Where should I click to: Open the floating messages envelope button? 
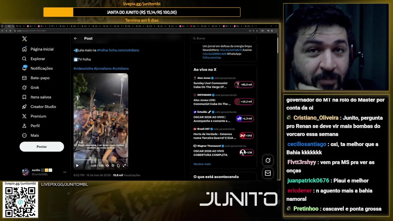[268, 173]
